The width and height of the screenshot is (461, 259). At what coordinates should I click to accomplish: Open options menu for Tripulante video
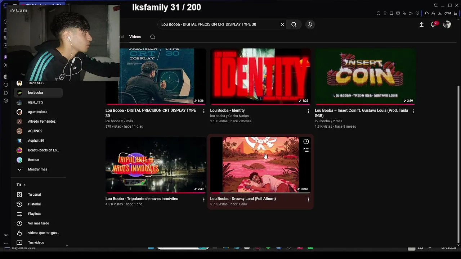pyautogui.click(x=203, y=199)
